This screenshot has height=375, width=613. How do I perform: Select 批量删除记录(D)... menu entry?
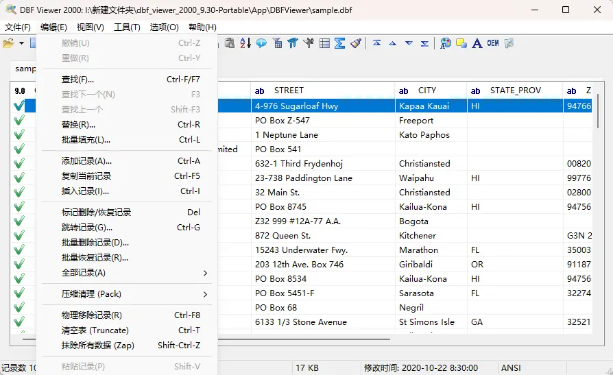127,243
